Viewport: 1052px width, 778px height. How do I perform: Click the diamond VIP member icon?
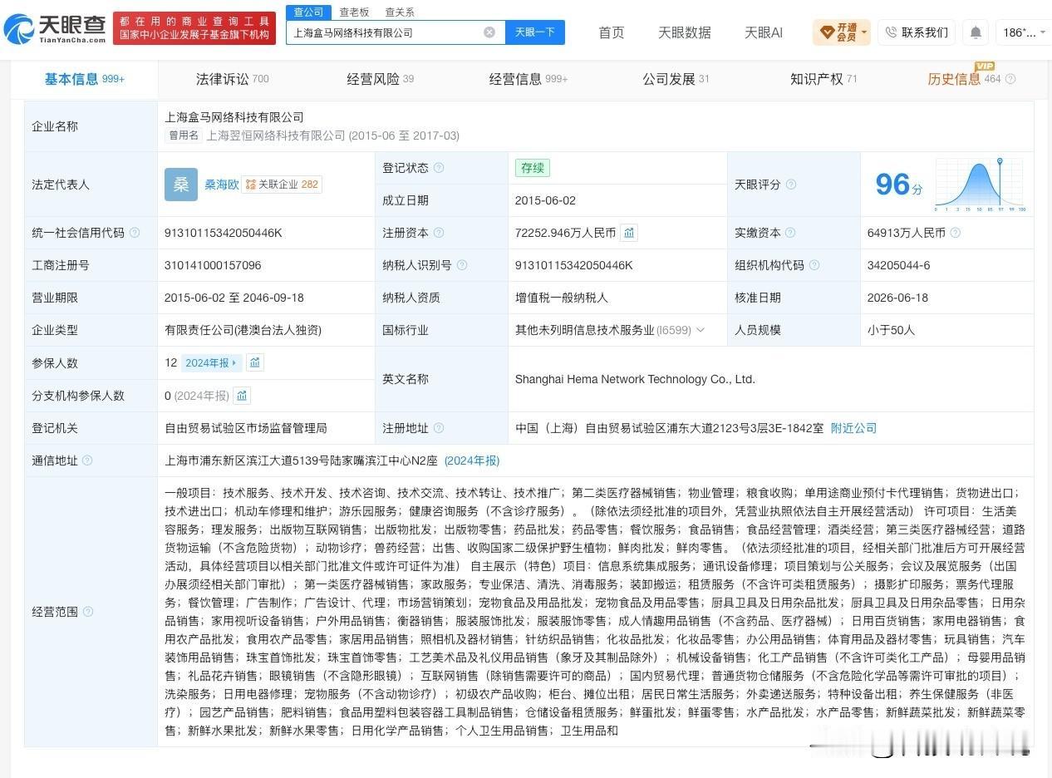[827, 32]
